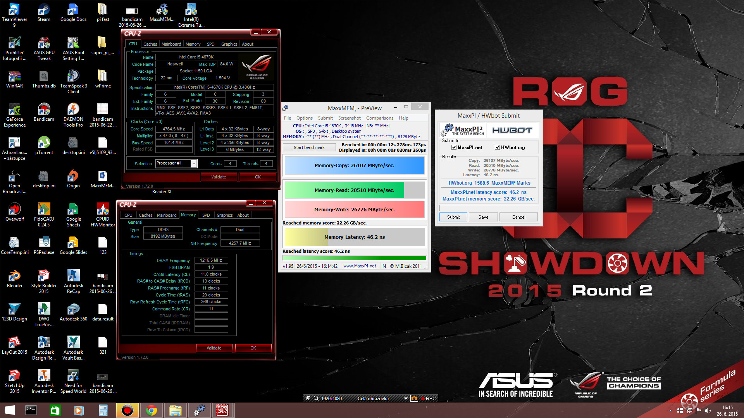Image resolution: width=744 pixels, height=418 pixels.
Task: Open the Origin desktop shortcut
Action: pos(73,179)
